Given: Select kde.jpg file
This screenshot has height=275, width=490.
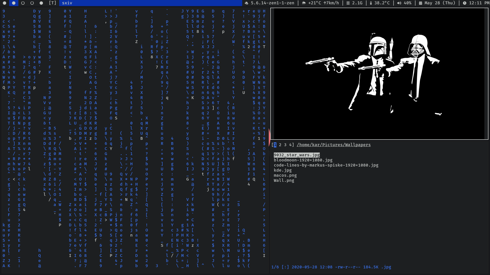Looking at the screenshot, I should click(x=283, y=170).
